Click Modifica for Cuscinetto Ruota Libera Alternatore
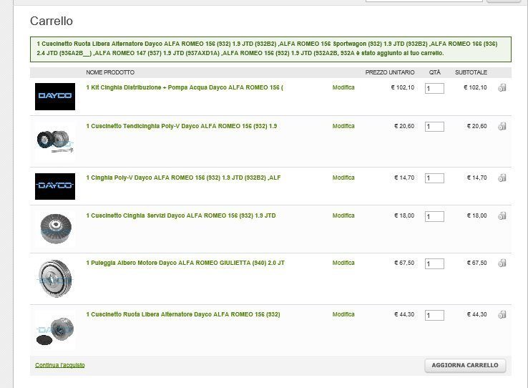 pyautogui.click(x=343, y=314)
